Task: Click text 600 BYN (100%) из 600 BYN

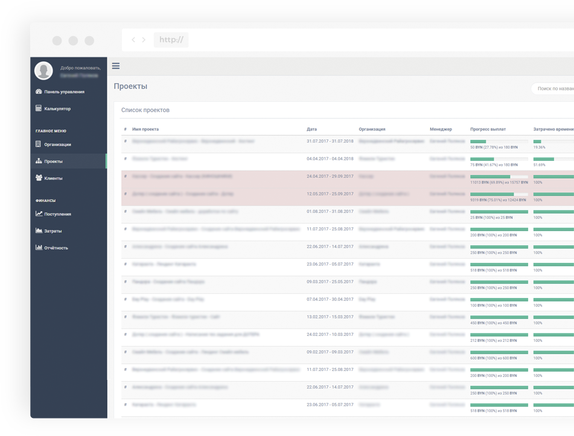Action: coord(494,358)
